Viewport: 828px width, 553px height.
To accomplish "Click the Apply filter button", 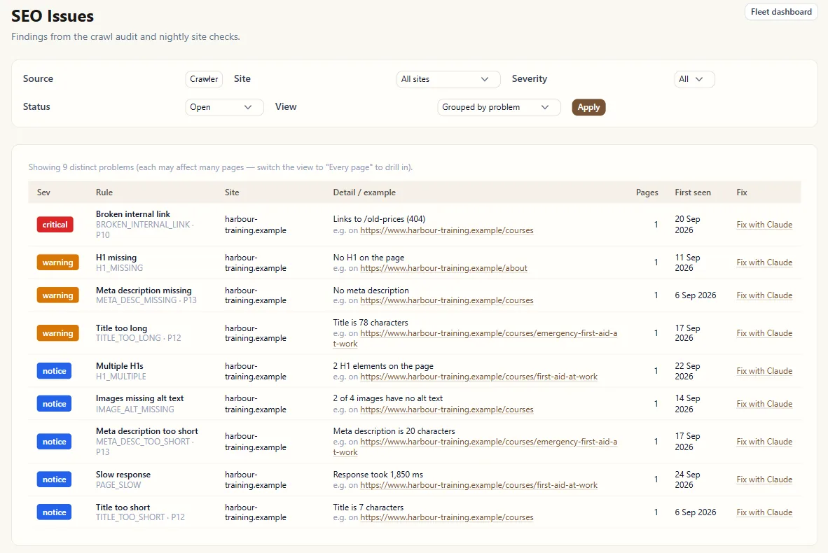I will click(x=588, y=107).
